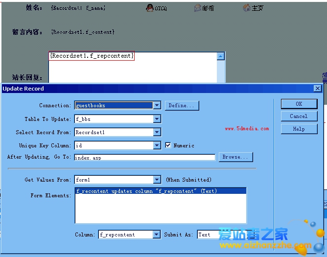Expand the Table To Update dropdown

(157, 119)
